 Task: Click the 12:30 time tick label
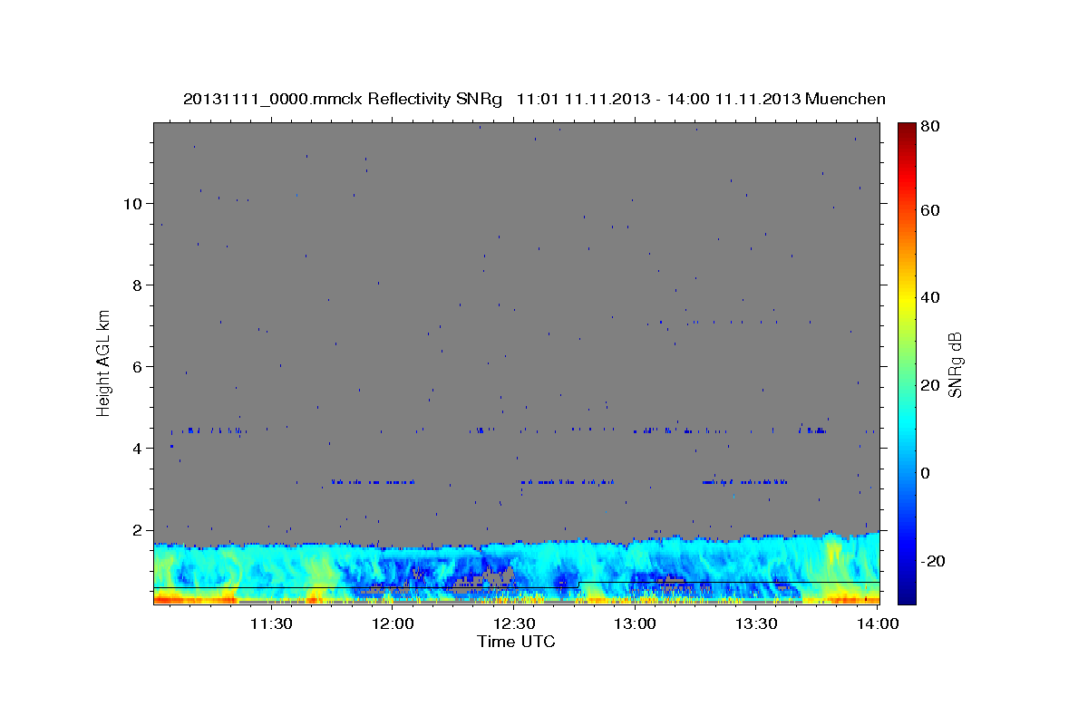pos(514,623)
